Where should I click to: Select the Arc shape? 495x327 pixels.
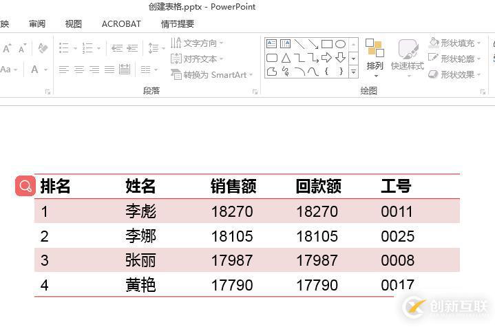pyautogui.click(x=299, y=72)
